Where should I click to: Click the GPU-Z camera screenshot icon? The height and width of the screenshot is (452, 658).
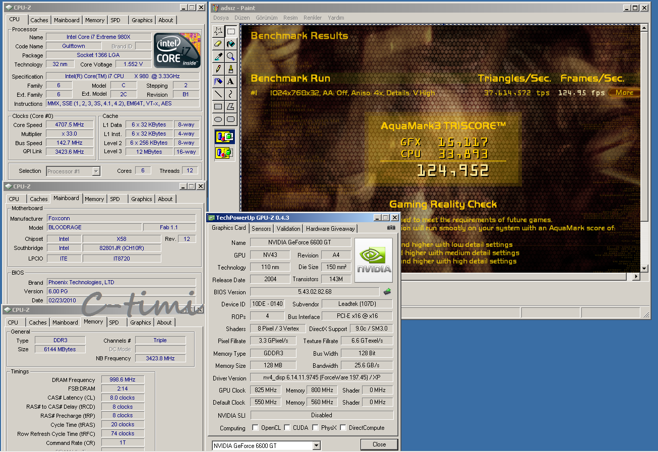coord(391,228)
